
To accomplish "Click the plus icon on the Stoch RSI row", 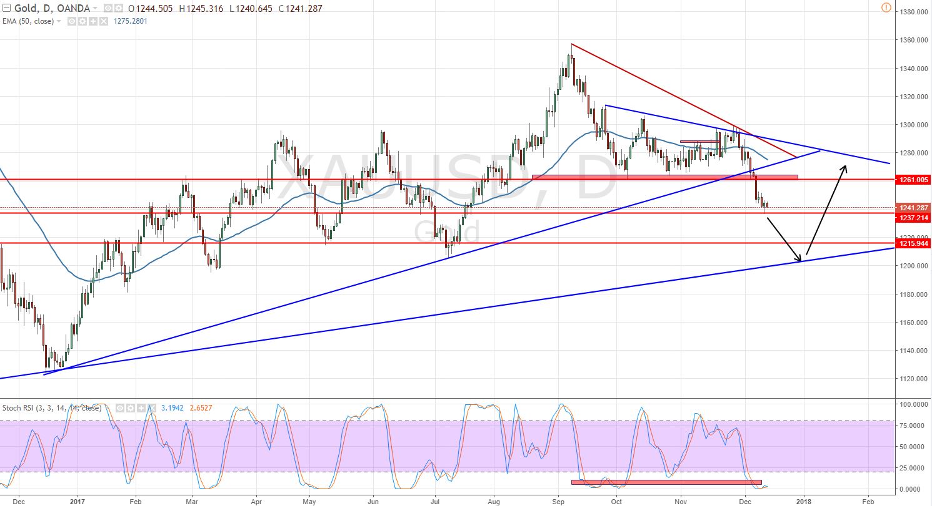I will coord(140,407).
